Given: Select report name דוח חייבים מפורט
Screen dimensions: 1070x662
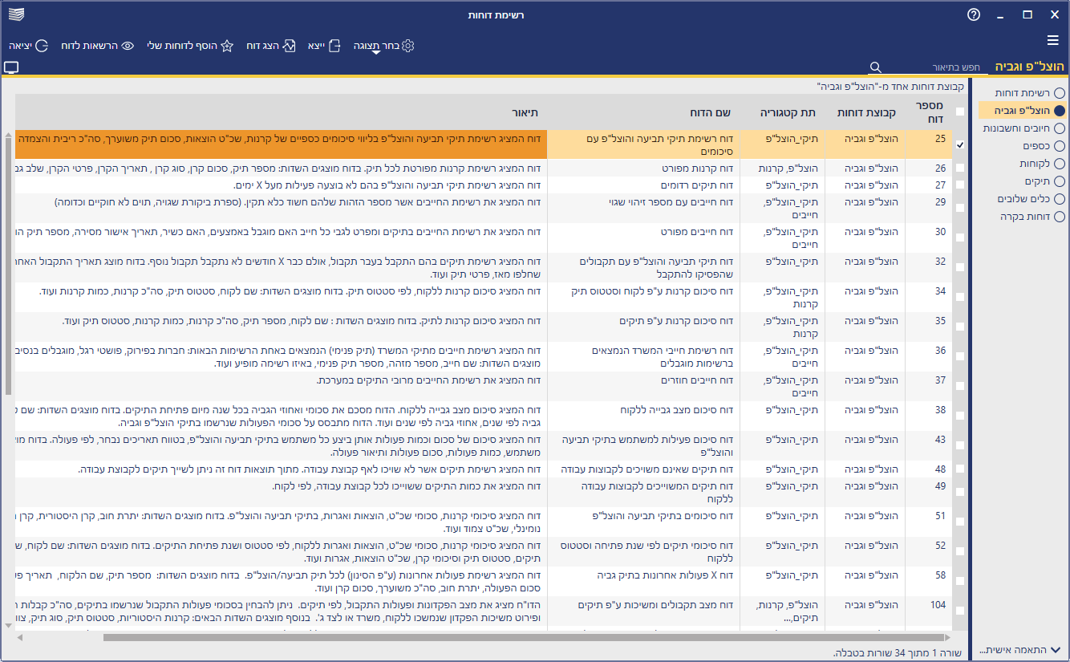Looking at the screenshot, I should point(696,231).
